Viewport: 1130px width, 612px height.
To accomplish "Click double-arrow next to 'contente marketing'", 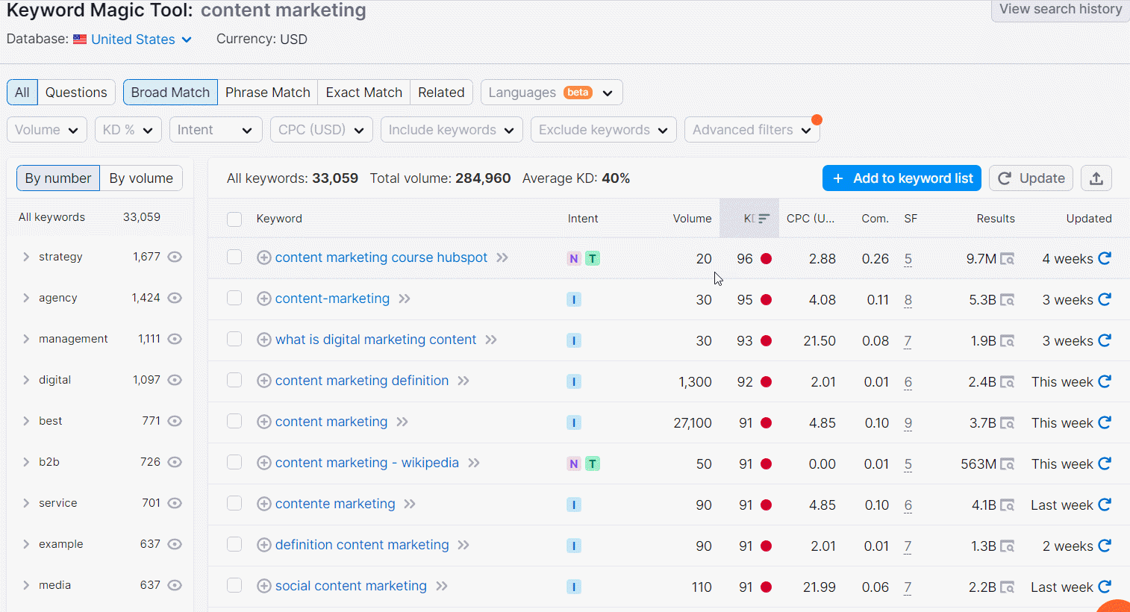I will 409,504.
